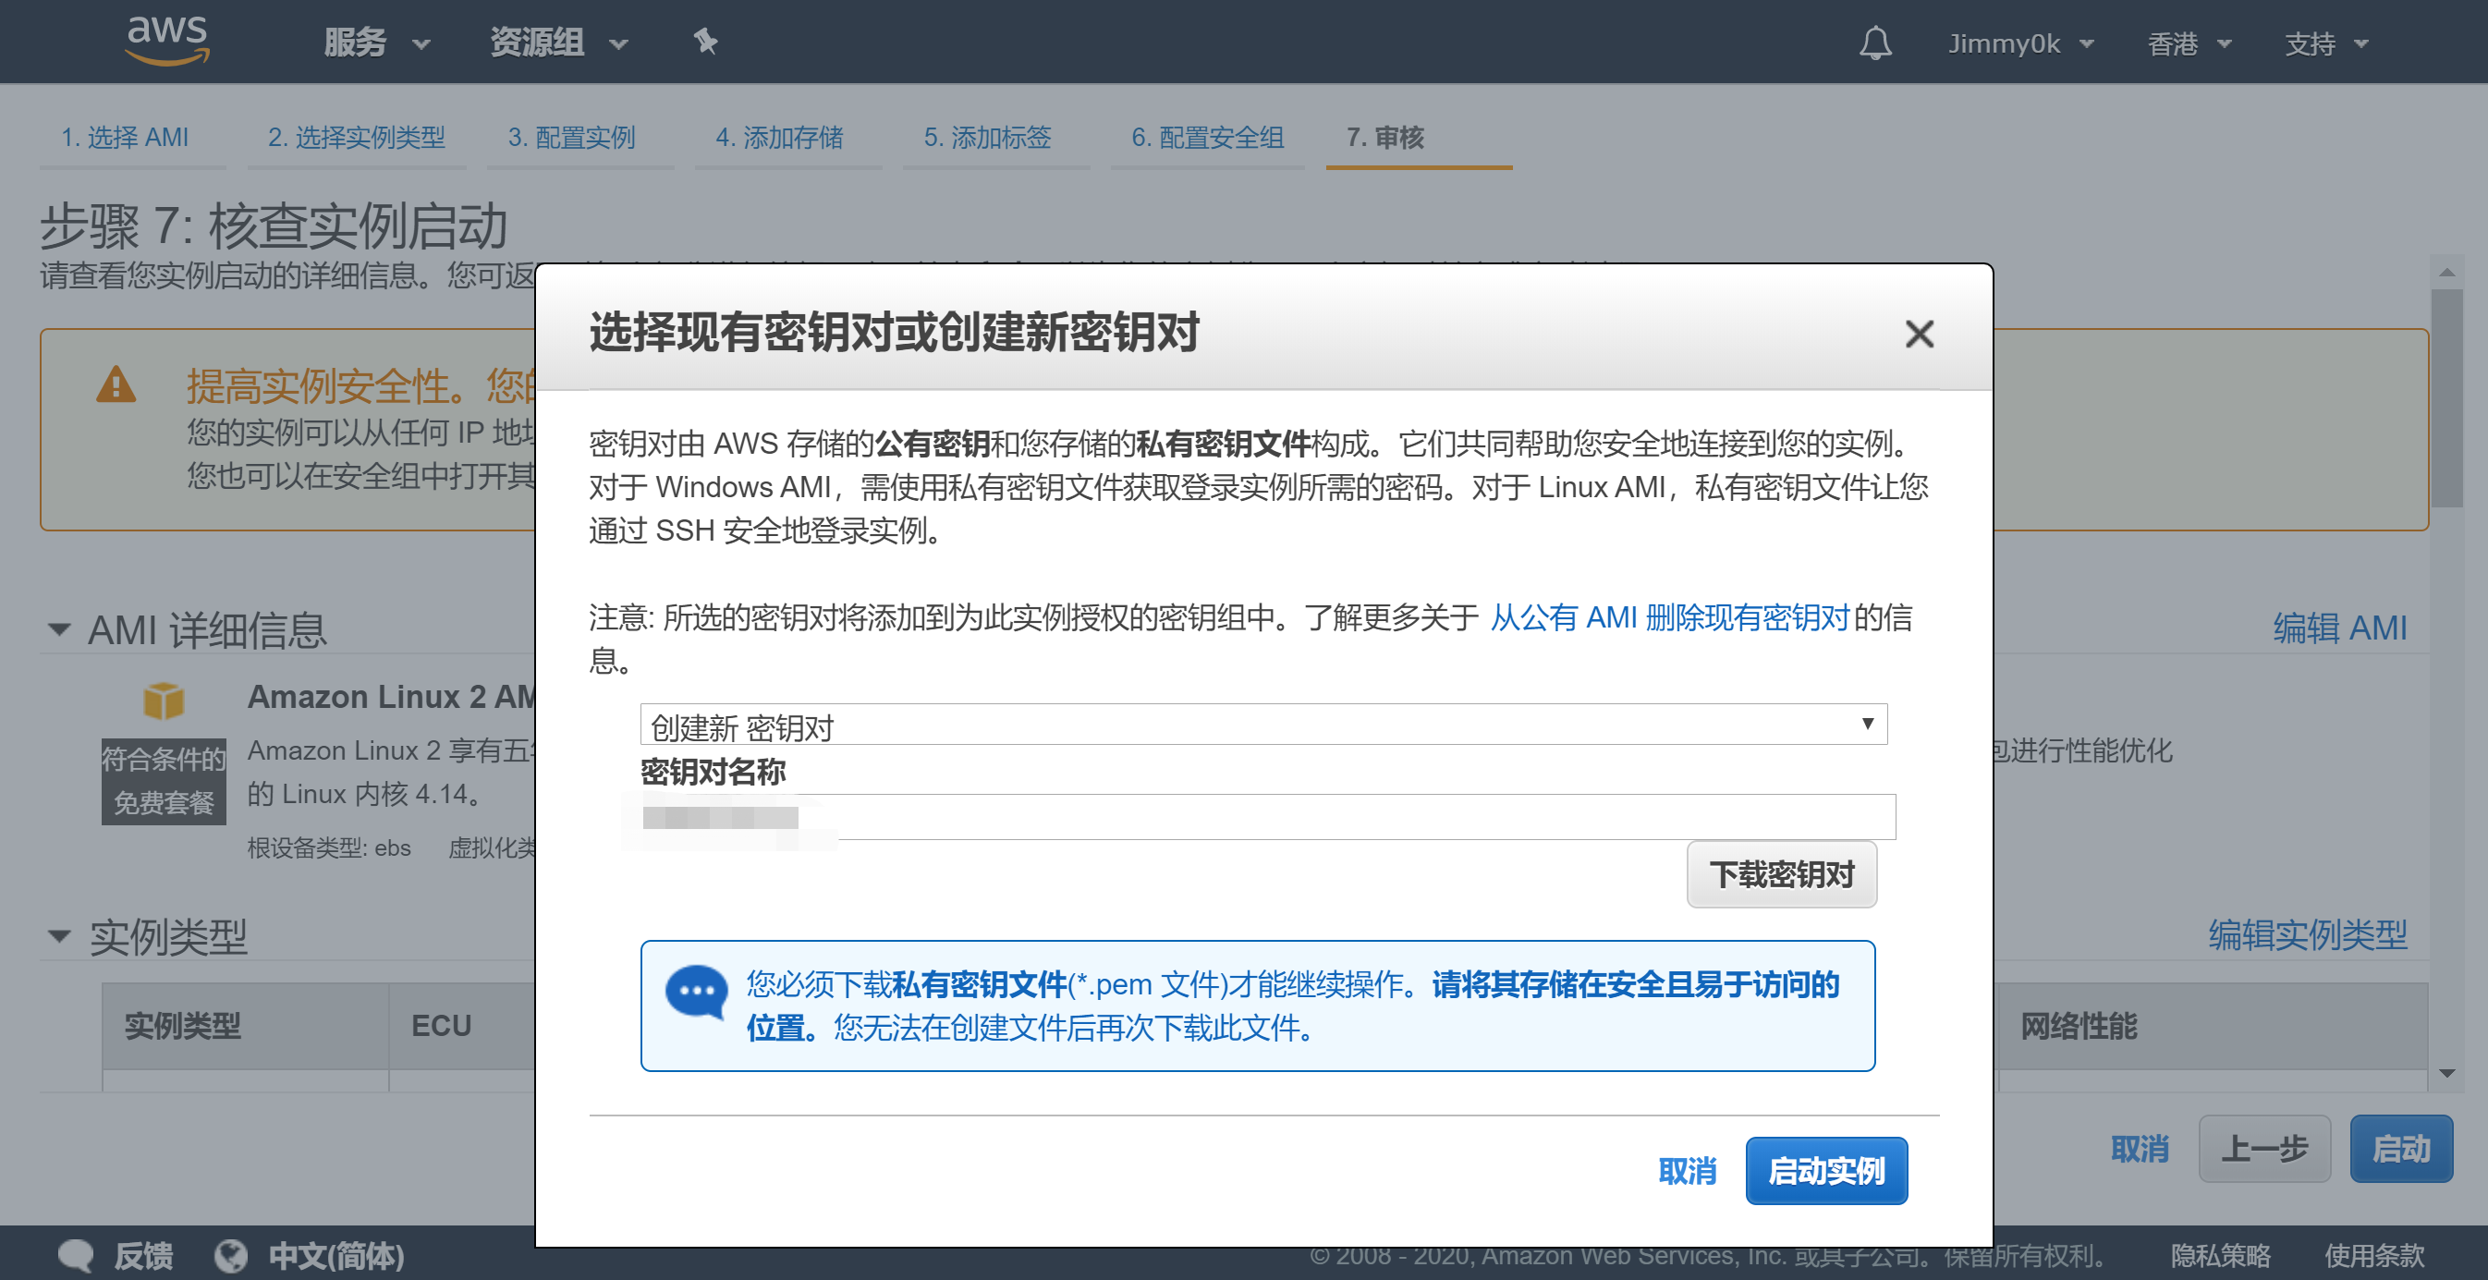Click the feedback speech bubble icon
The image size is (2488, 1280).
coord(76,1255)
